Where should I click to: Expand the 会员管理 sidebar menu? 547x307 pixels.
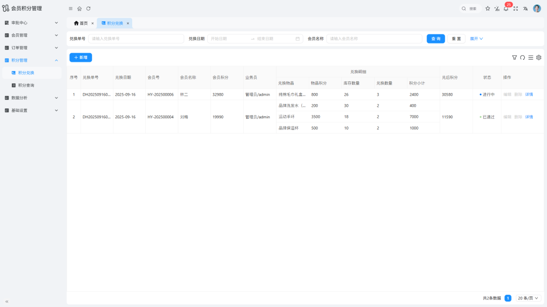(31, 35)
